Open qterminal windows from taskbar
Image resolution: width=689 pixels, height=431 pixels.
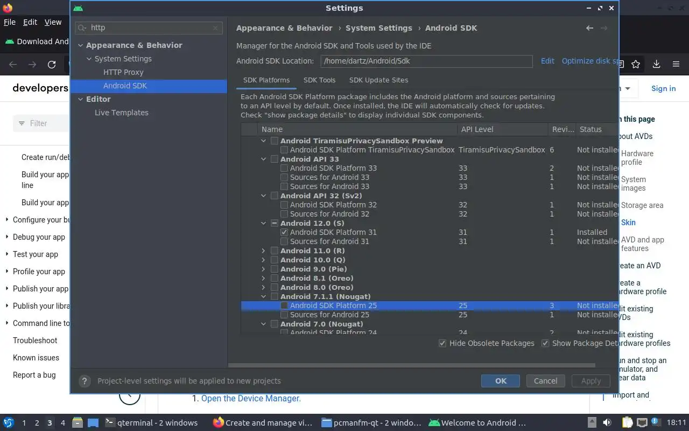pyautogui.click(x=151, y=423)
